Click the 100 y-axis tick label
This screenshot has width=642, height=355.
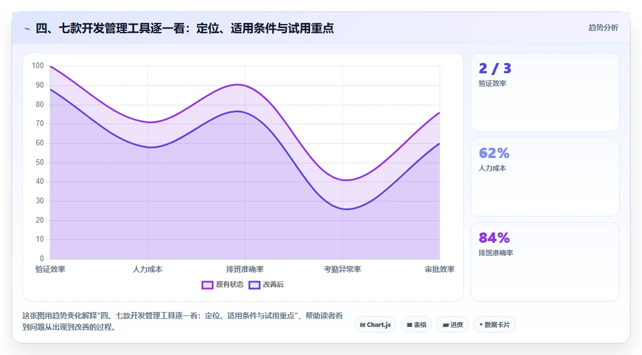38,66
